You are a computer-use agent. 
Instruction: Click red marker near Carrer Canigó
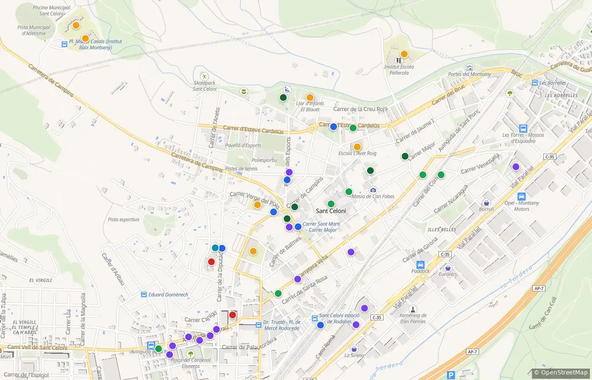[x=233, y=315]
